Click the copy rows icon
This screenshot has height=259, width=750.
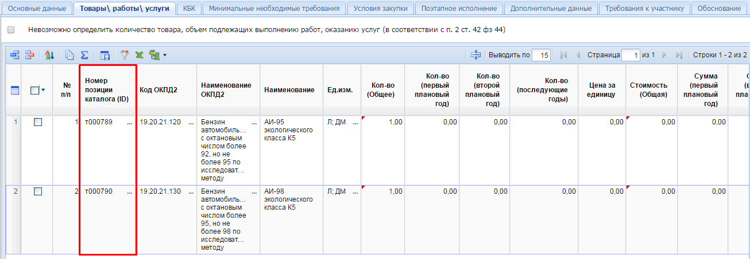pyautogui.click(x=70, y=55)
